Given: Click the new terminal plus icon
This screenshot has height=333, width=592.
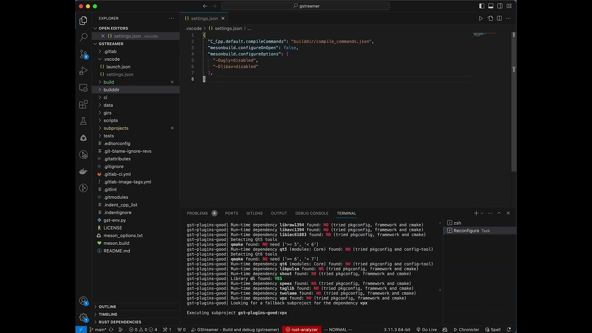Looking at the screenshot, I should (x=476, y=213).
